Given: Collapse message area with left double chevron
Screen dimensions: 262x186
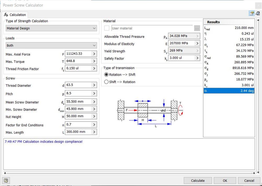Looking at the screenshot, I should [5, 173].
